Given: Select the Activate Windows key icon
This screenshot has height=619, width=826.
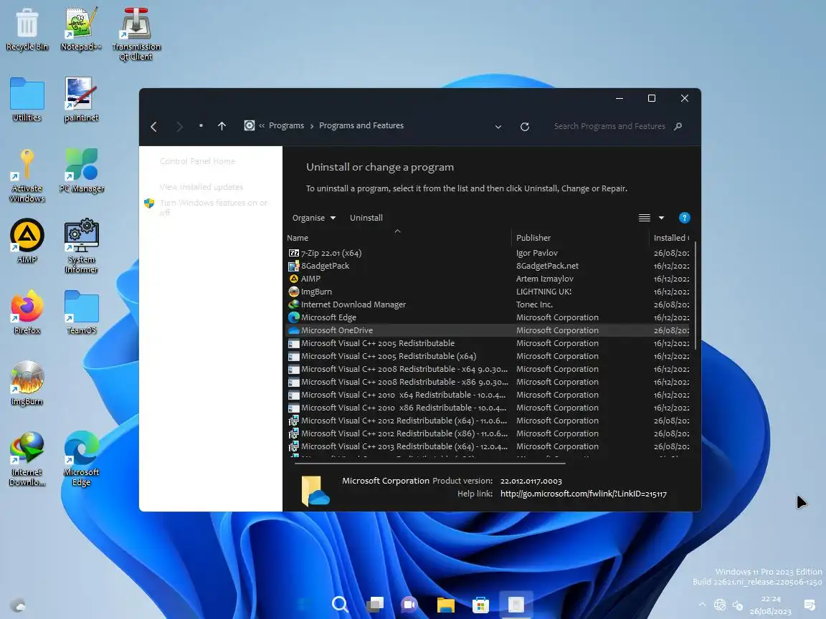Looking at the screenshot, I should 27,176.
